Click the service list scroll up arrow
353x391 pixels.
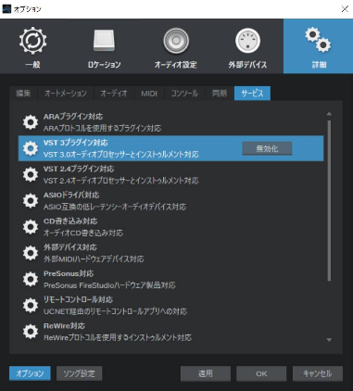(329, 114)
